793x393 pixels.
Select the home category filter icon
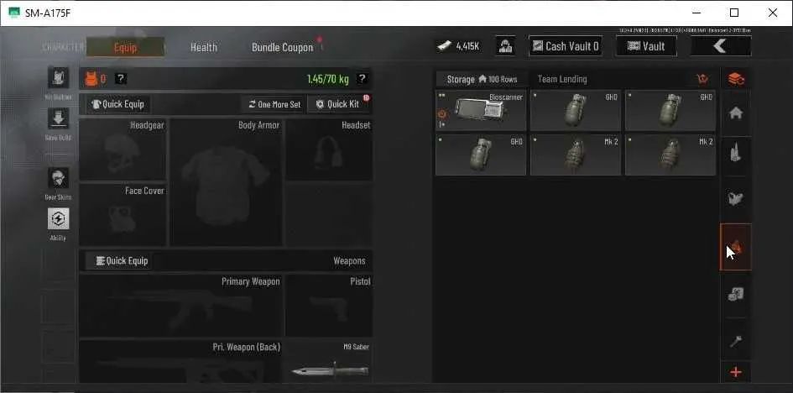click(736, 113)
